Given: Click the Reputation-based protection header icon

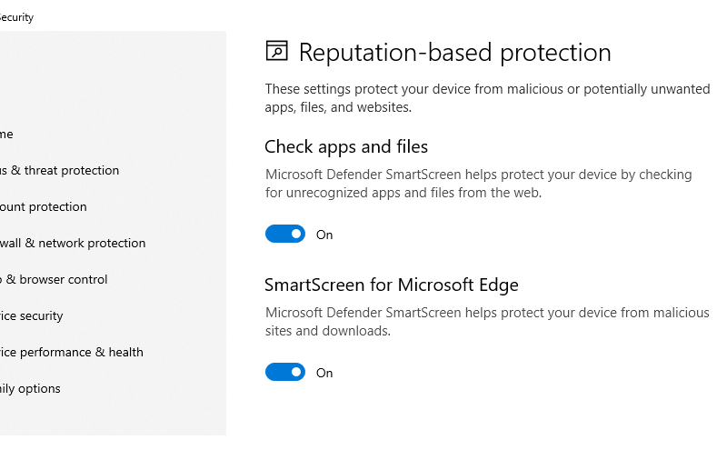Looking at the screenshot, I should [x=277, y=51].
